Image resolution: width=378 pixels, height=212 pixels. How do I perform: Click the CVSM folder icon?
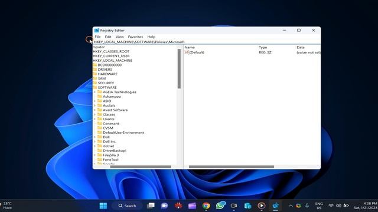coord(100,128)
